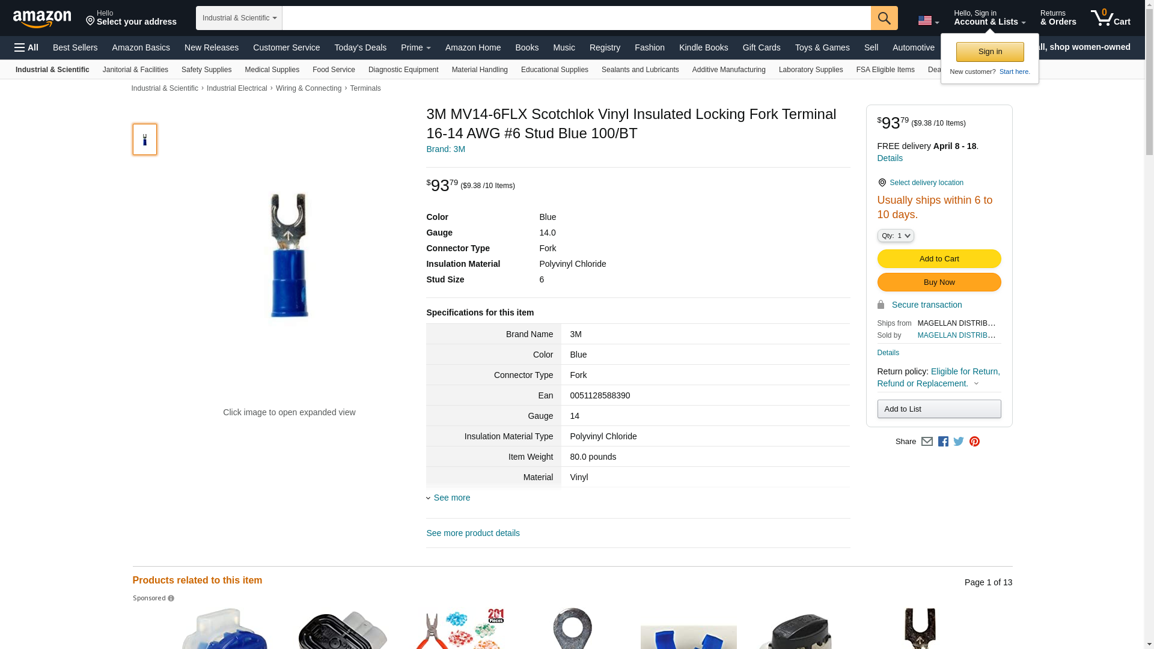Click the Add to Cart button

pyautogui.click(x=939, y=258)
